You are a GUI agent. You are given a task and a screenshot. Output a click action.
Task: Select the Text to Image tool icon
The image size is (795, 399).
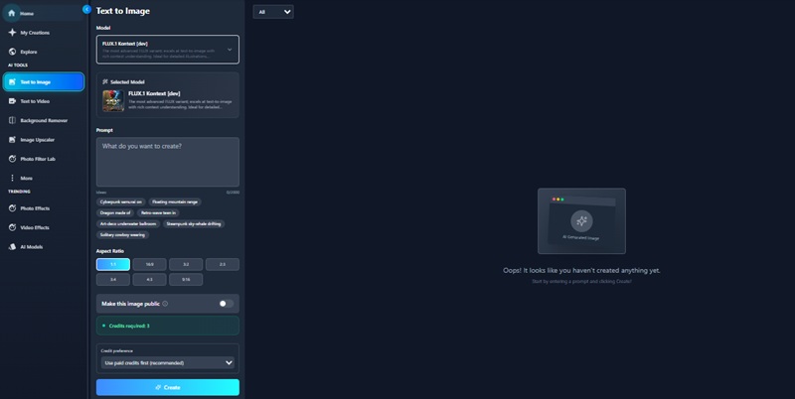tap(12, 82)
